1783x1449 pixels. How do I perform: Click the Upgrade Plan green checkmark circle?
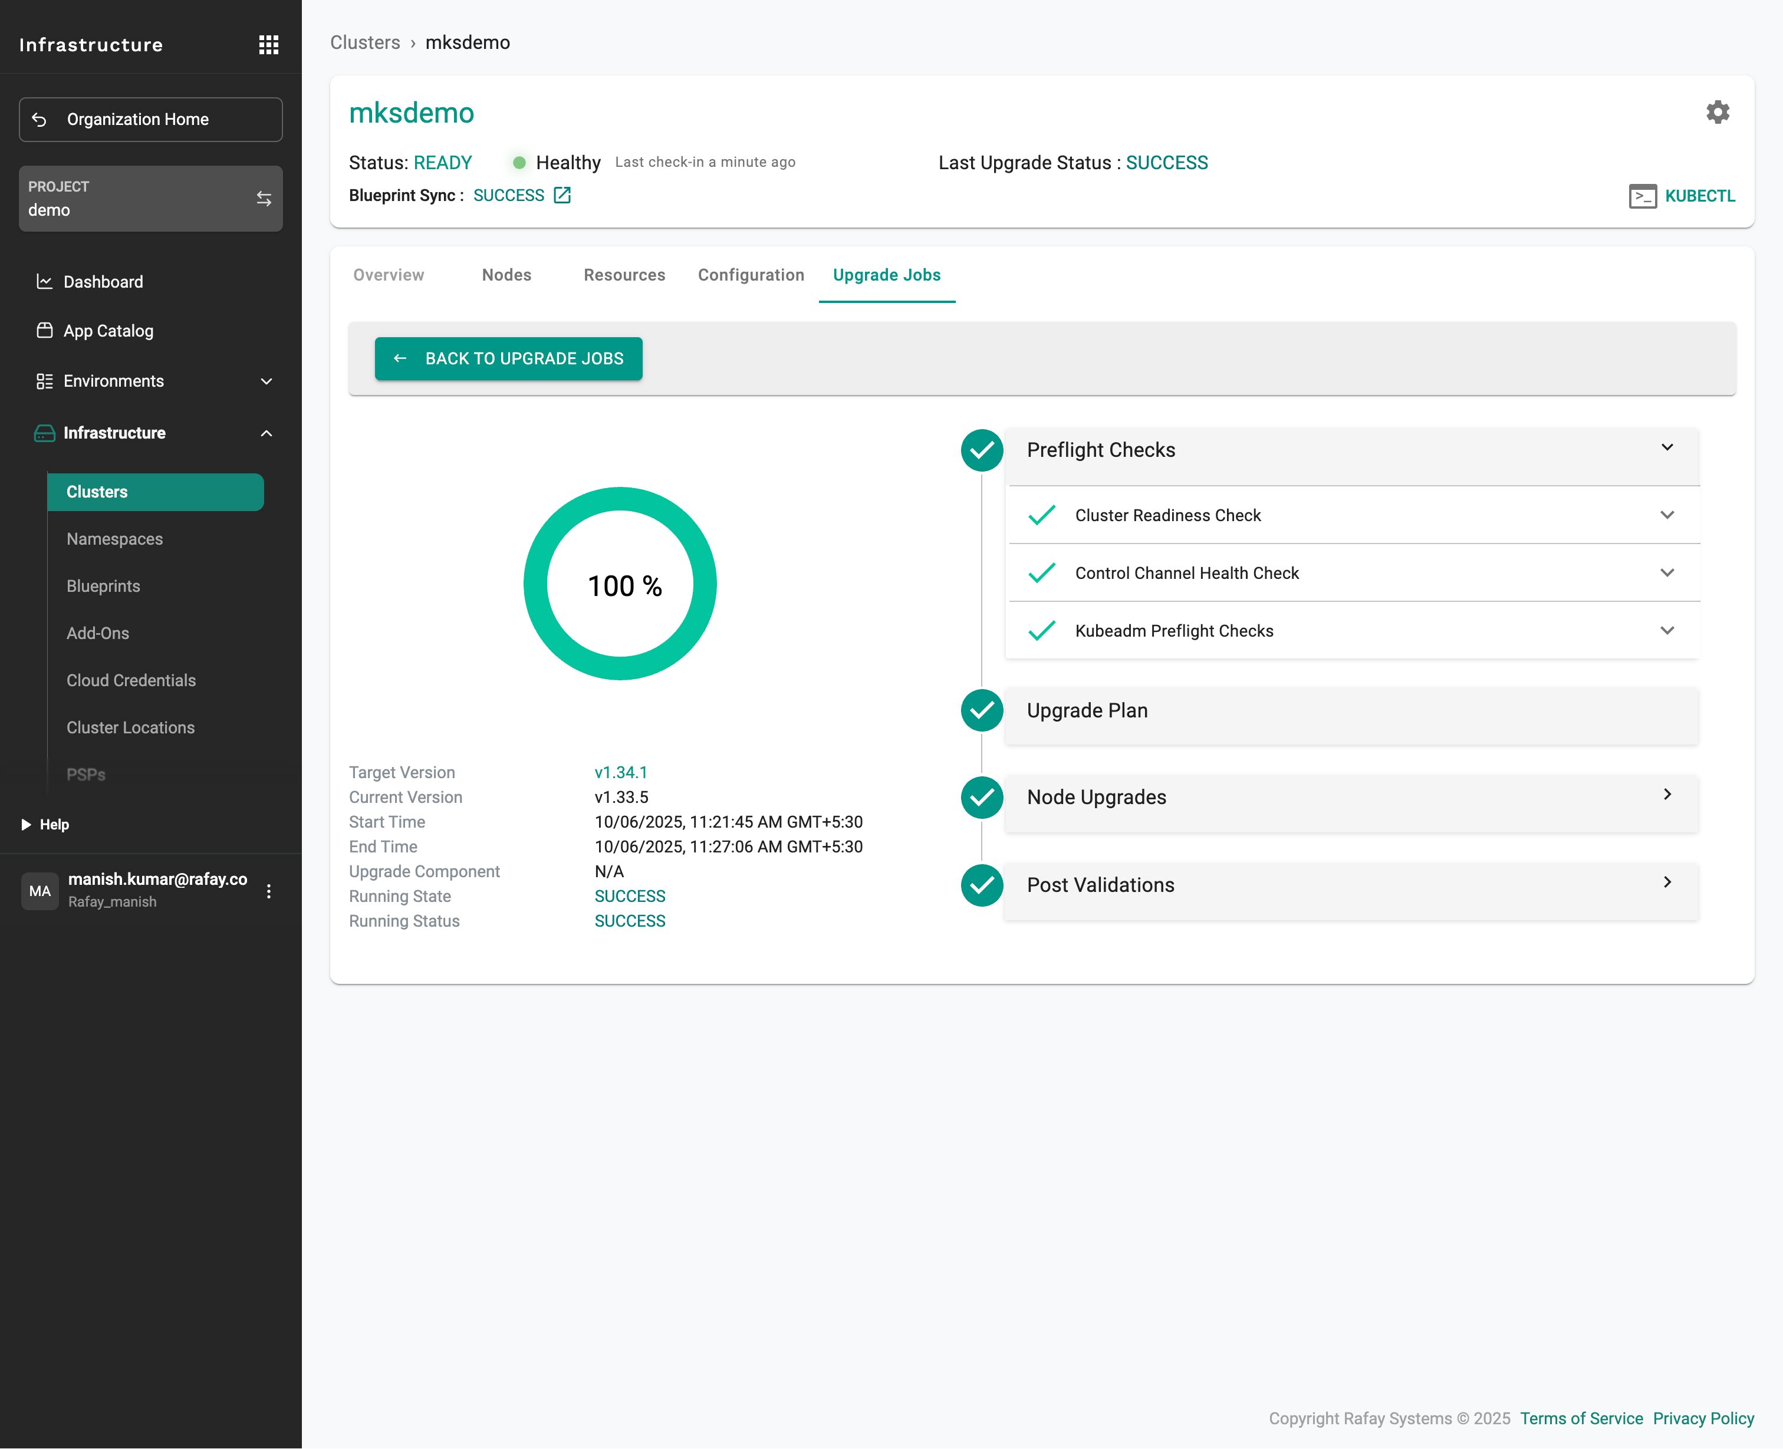pos(982,710)
